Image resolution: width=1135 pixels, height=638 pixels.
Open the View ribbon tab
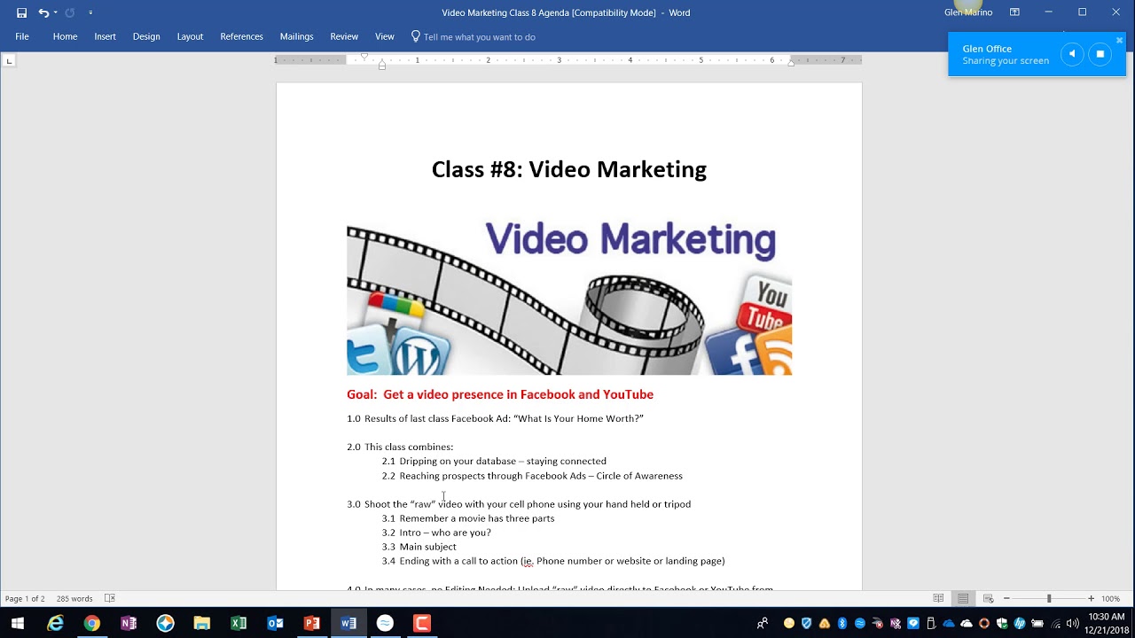[x=384, y=36]
